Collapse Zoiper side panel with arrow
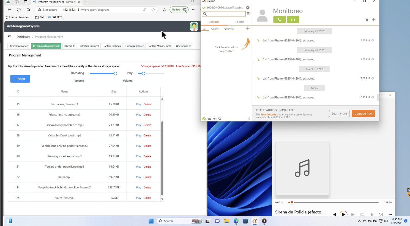 (249, 119)
